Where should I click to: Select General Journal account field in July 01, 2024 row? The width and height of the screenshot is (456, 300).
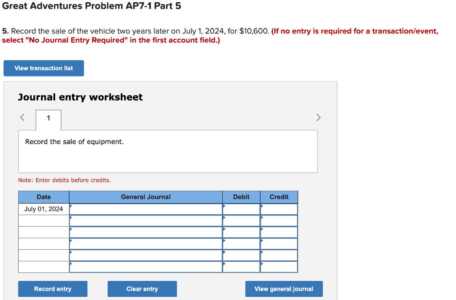tap(146, 209)
